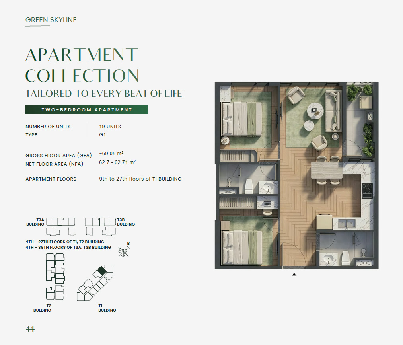
Task: Click the COLLECTION heading word
Action: (x=82, y=75)
